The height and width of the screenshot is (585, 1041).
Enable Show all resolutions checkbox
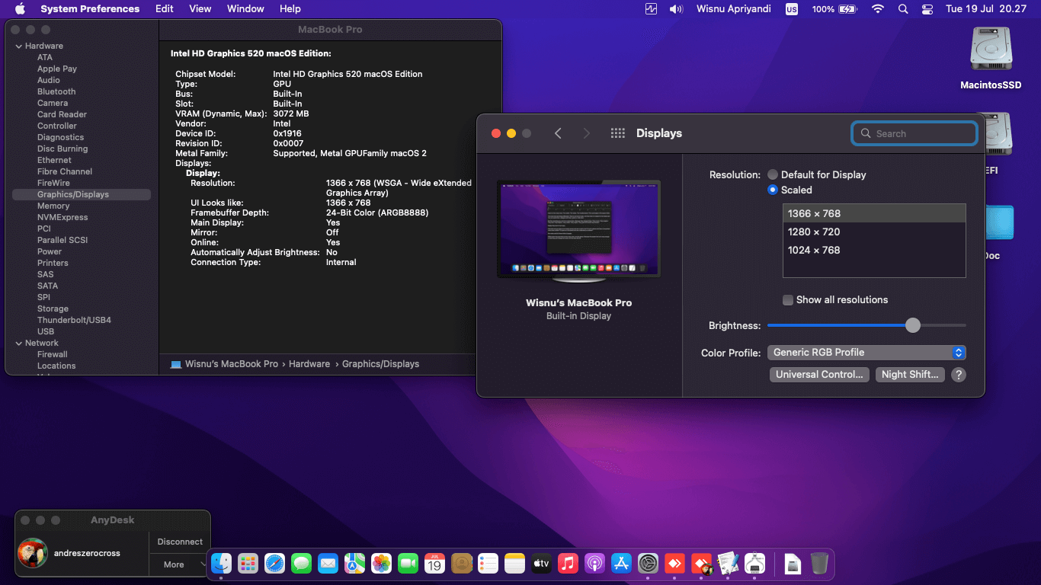(788, 300)
